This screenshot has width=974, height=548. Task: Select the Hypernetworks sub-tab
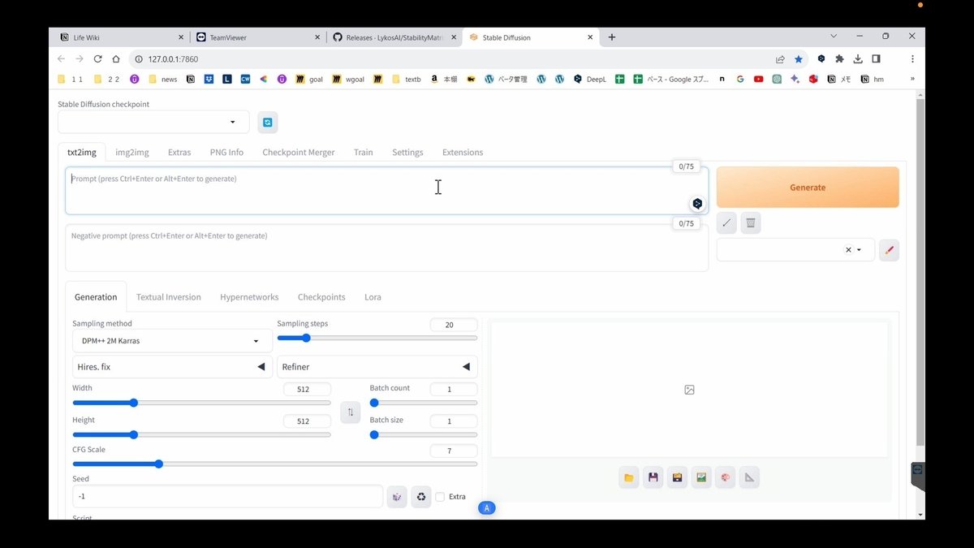tap(249, 297)
